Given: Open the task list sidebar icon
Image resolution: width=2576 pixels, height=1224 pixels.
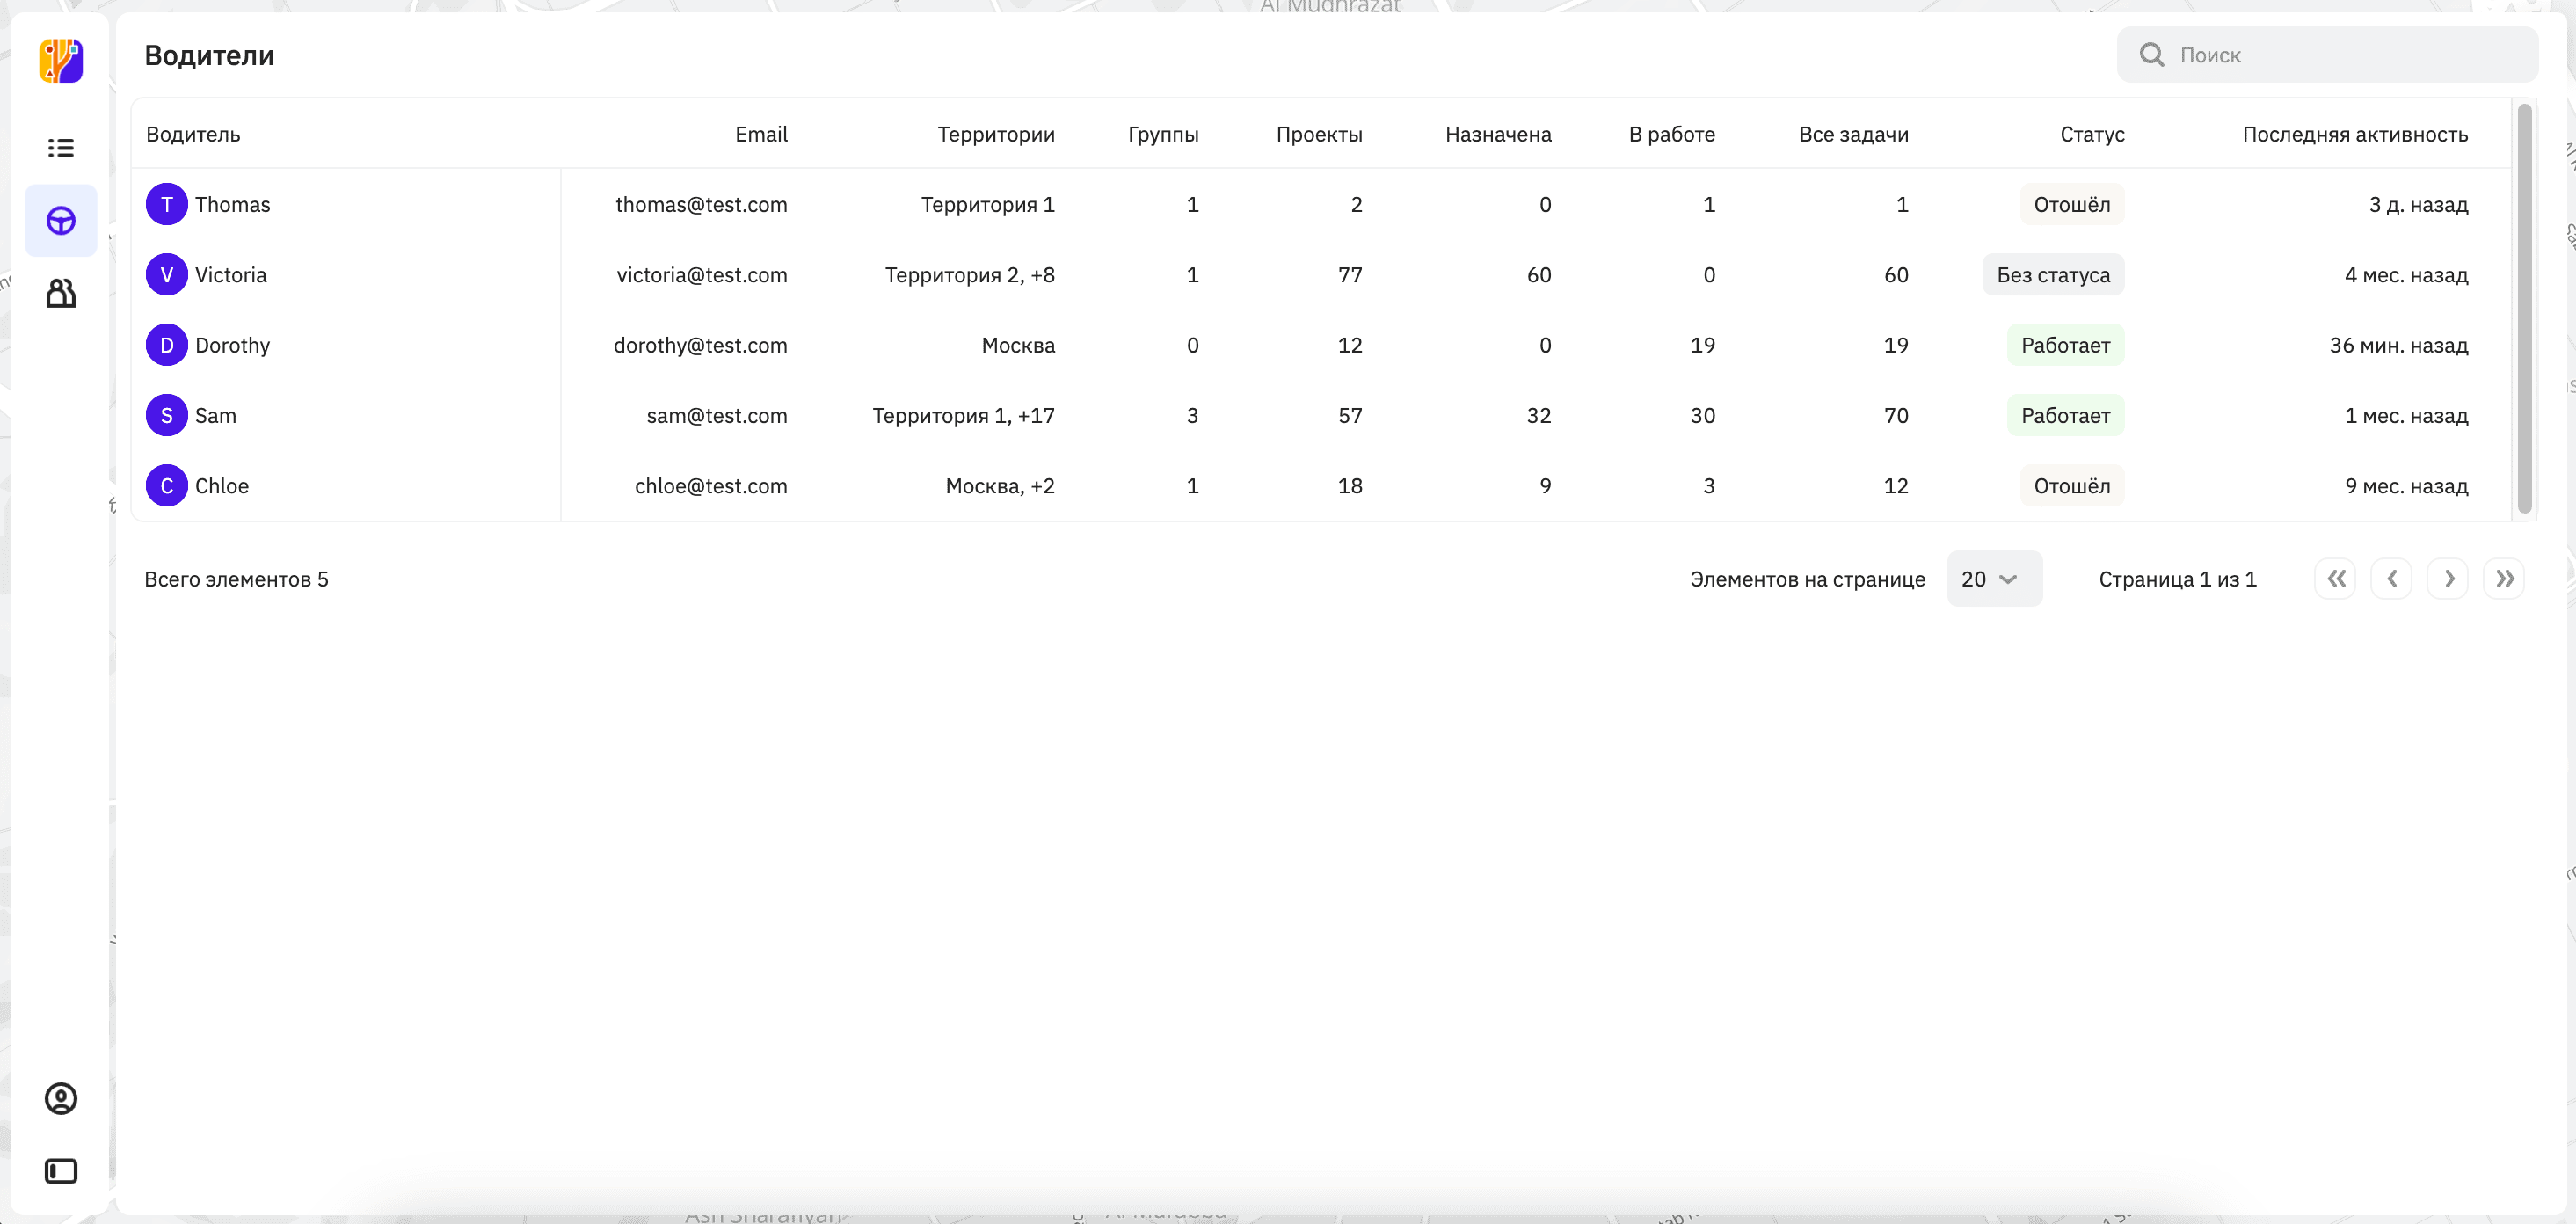Looking at the screenshot, I should (61, 148).
